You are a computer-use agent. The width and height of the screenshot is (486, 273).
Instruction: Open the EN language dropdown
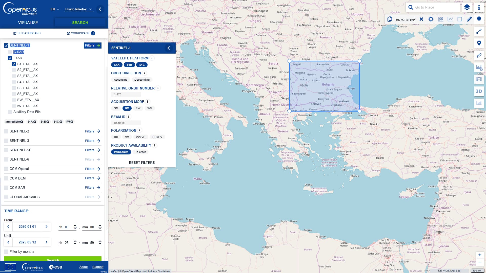pyautogui.click(x=55, y=9)
